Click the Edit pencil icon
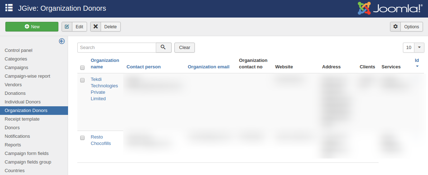Image resolution: width=428 pixels, height=175 pixels. 67,27
